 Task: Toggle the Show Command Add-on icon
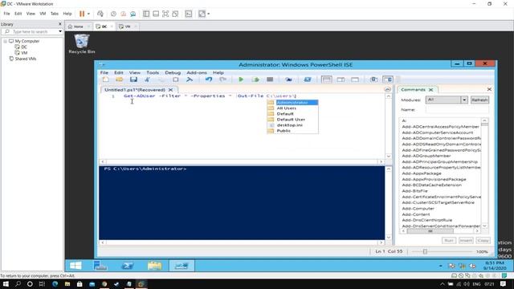coord(388,79)
